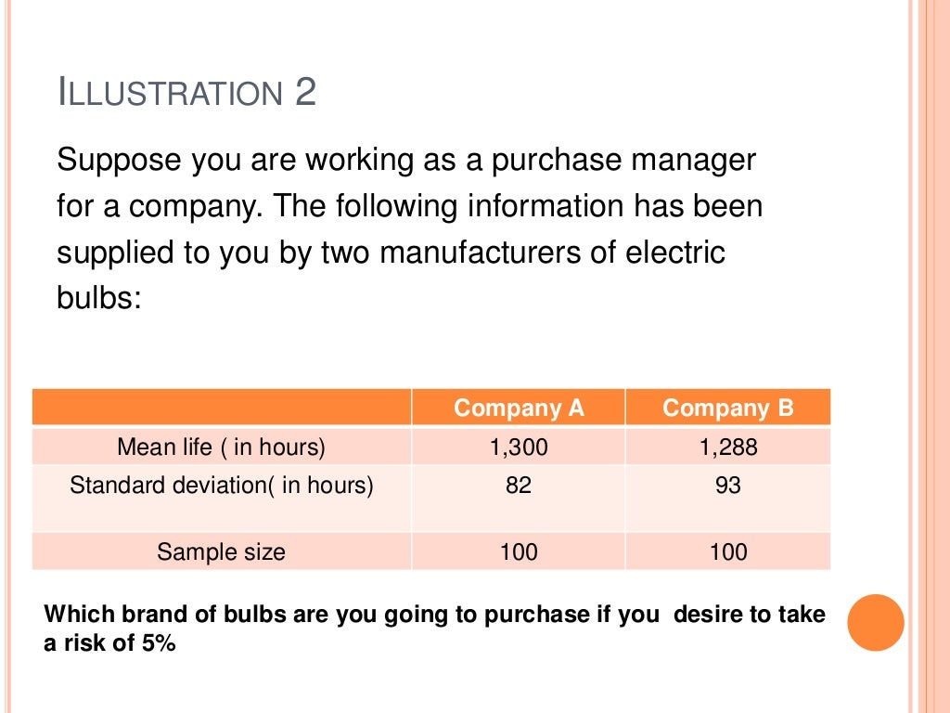Click the Mean life (in hours) row label
Image resolution: width=950 pixels, height=713 pixels.
point(221,447)
